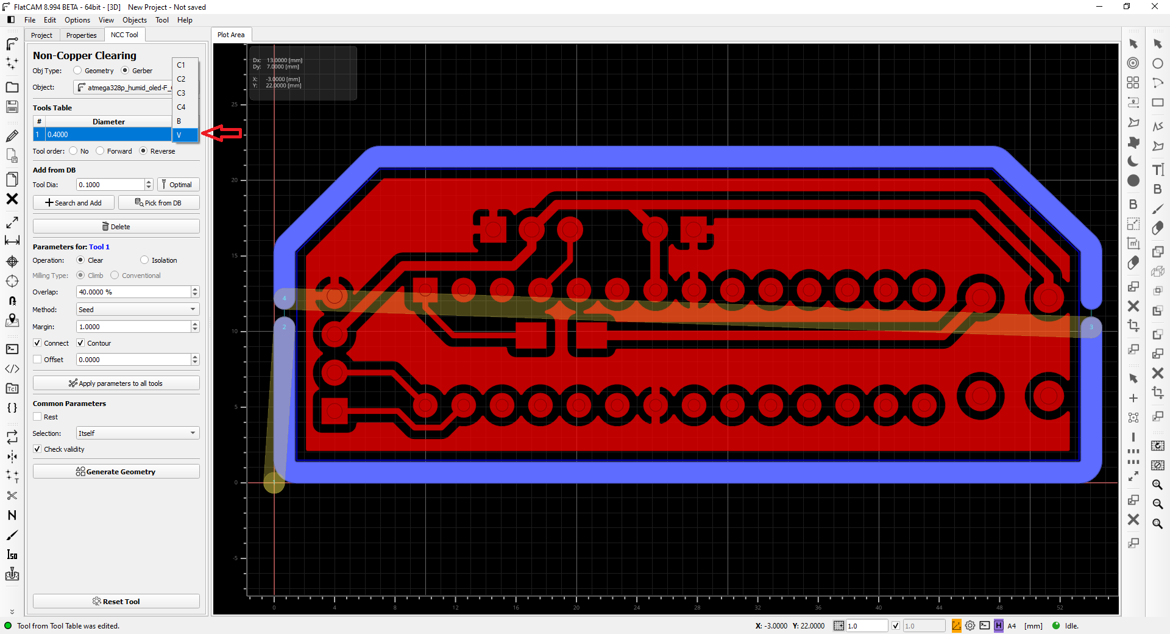This screenshot has height=634, width=1170.
Task: Activate the distance measuring tool icon
Action: 12,241
